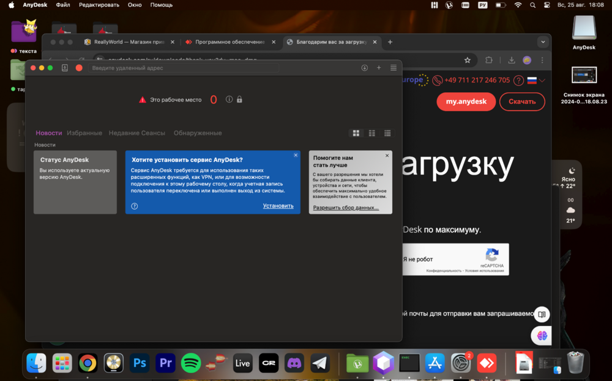Open Spotlight search in the menu bar
The height and width of the screenshot is (381, 612).
[533, 5]
